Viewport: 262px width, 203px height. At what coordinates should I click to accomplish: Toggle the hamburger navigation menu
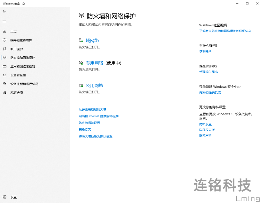(x=5, y=21)
